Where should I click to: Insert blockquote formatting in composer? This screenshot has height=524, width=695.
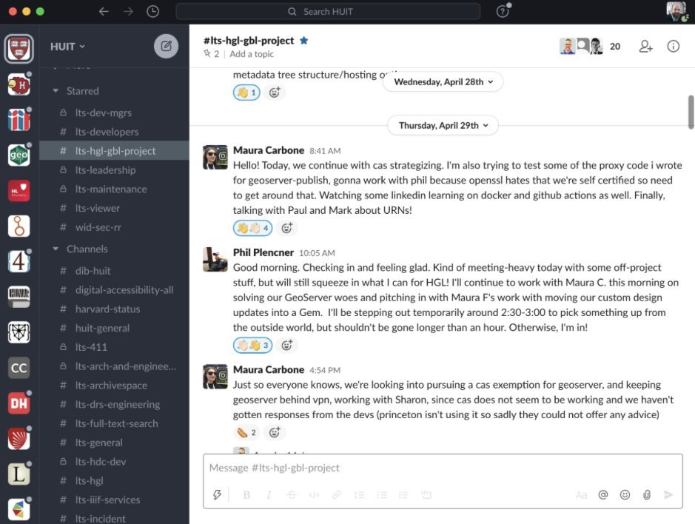pyautogui.click(x=403, y=494)
